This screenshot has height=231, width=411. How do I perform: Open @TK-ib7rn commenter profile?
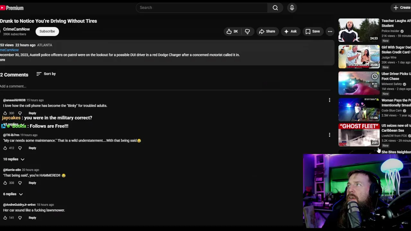(11, 135)
